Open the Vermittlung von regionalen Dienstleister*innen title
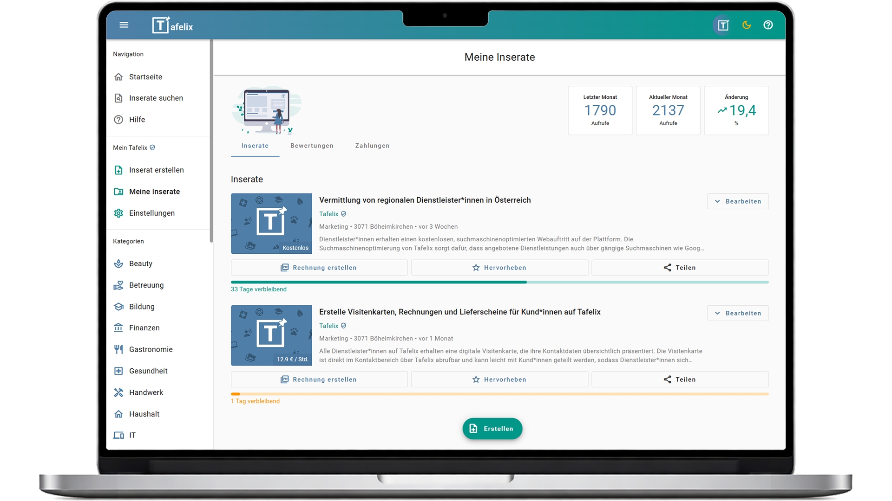The width and height of the screenshot is (892, 501). click(425, 200)
